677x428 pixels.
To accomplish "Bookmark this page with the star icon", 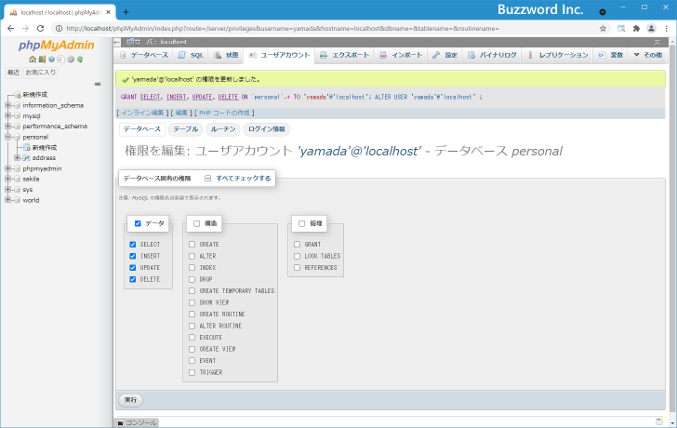I will point(604,29).
